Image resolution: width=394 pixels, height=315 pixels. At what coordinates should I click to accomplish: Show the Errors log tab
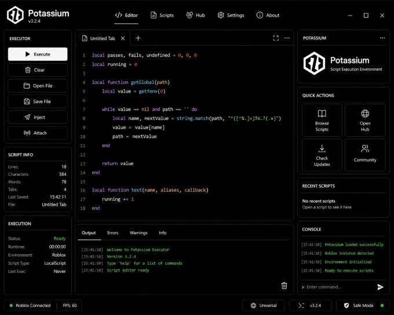tap(112, 233)
